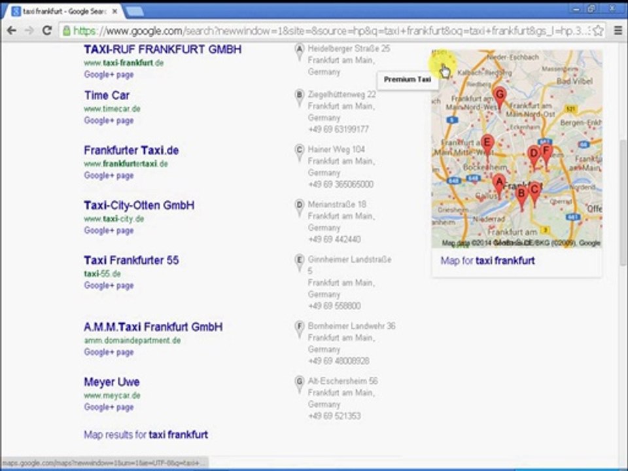Click phone number +49 69 63199177
Image resolution: width=628 pixels, height=471 pixels.
338,130
